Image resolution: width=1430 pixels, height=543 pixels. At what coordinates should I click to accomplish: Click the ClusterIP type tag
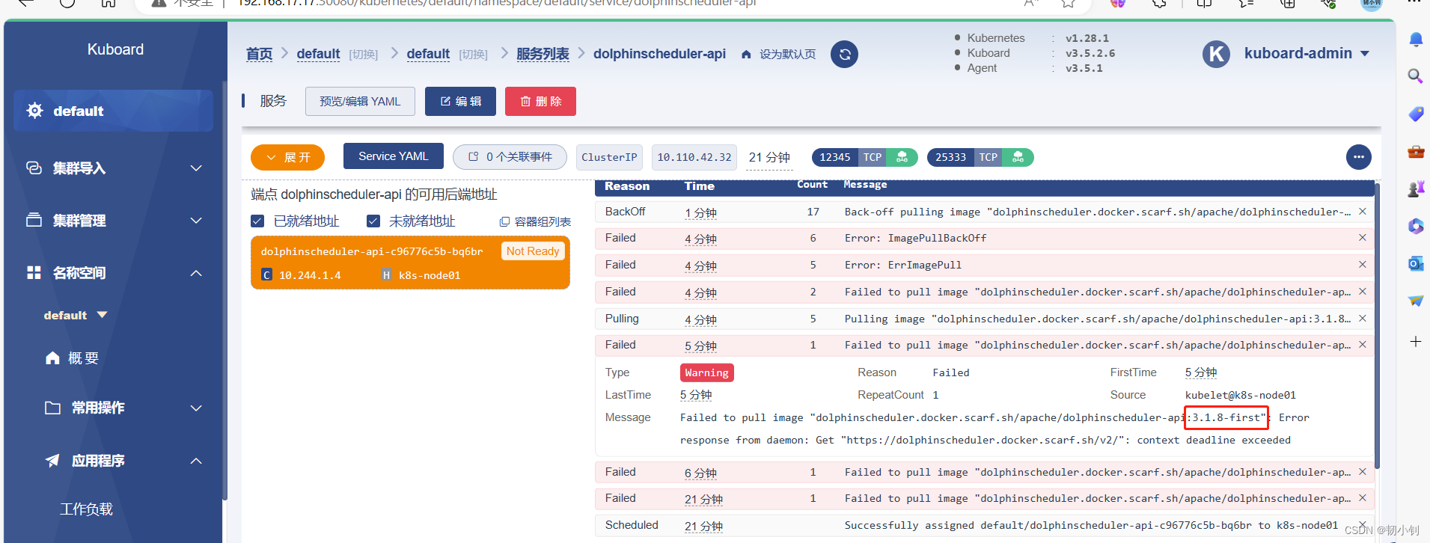[609, 157]
